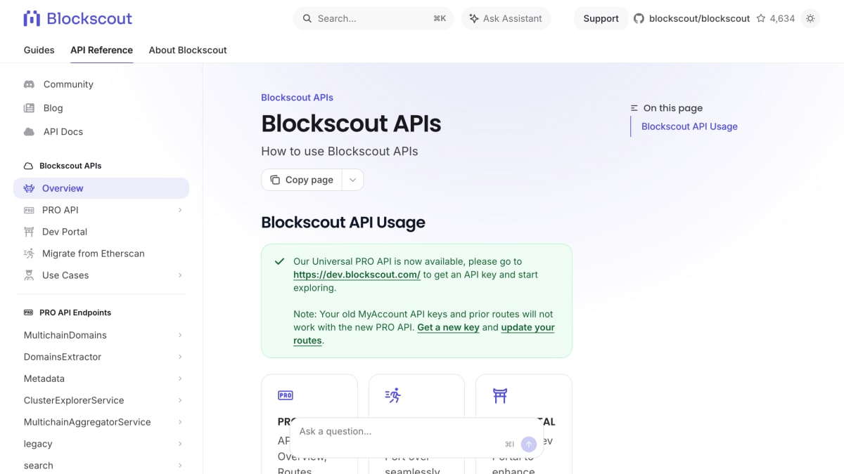Screen dimensions: 844x474
Task: Expand ClusterExplorerService endpoints
Action: 180,400
